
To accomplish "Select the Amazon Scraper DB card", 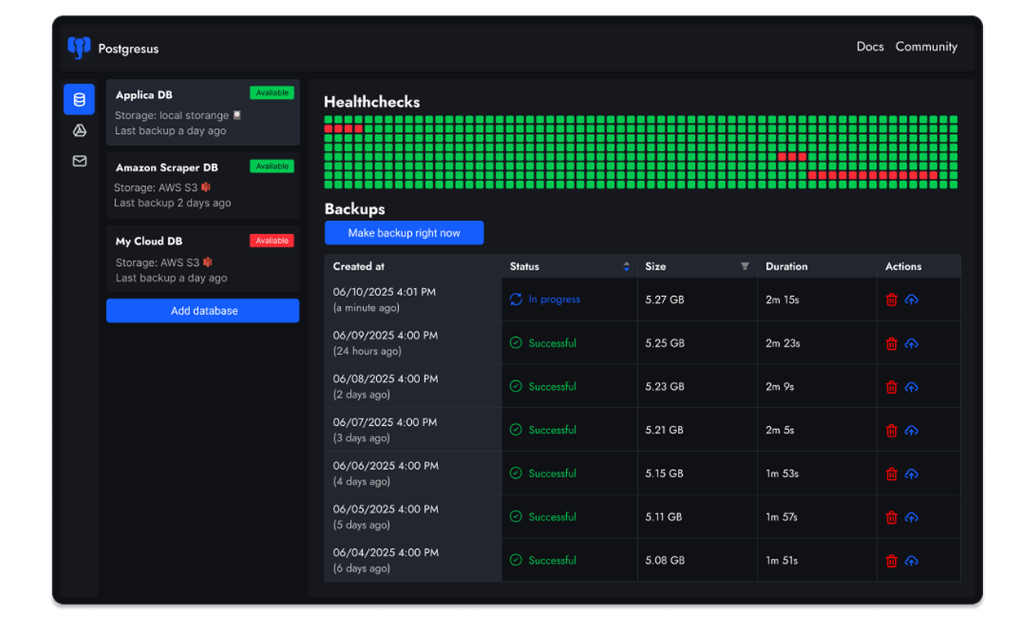I will click(203, 185).
